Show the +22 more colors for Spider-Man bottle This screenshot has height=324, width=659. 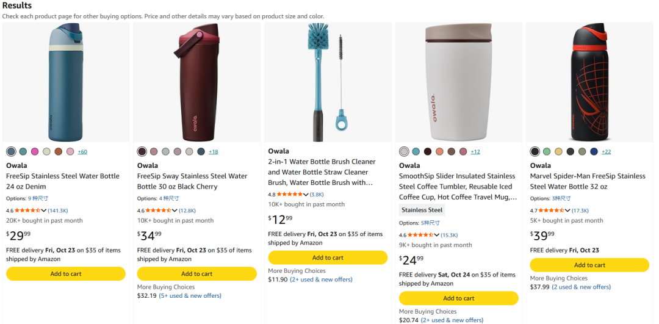click(606, 152)
